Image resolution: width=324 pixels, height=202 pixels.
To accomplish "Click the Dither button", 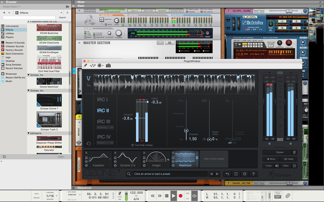I will coord(286,166).
